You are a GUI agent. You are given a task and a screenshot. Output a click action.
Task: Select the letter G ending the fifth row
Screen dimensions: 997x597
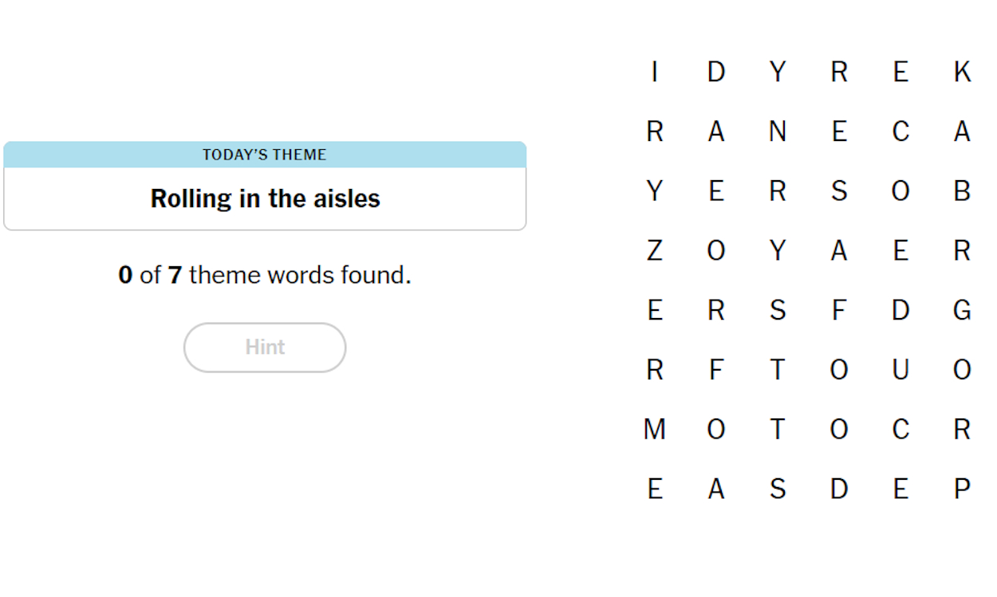962,310
